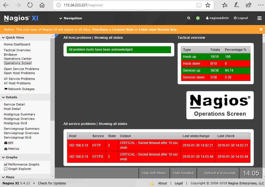This screenshot has height=187, width=265.
Task: Click the Nagios Operations Screen logo image
Action: pos(220,105)
